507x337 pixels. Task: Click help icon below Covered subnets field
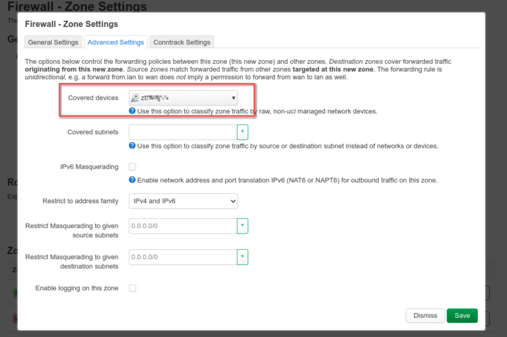tap(133, 146)
